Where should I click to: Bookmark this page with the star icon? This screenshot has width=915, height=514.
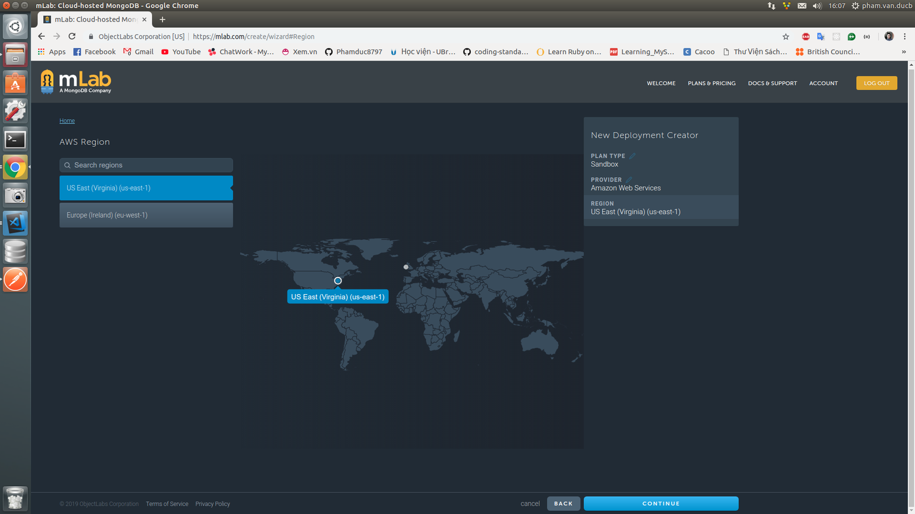point(786,37)
